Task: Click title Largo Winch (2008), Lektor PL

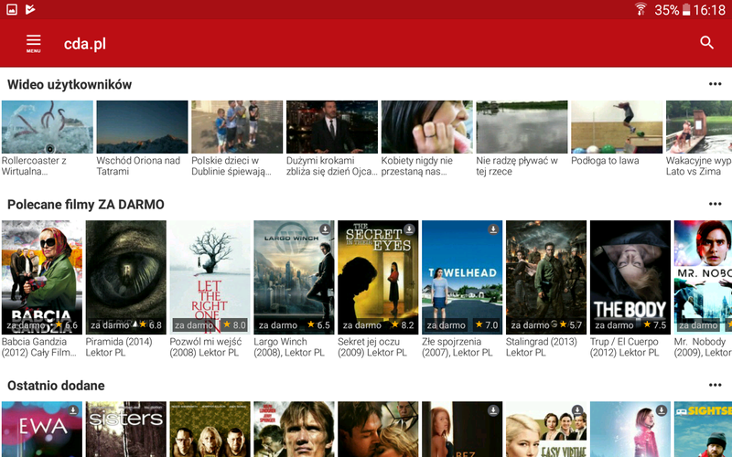Action: (x=289, y=347)
